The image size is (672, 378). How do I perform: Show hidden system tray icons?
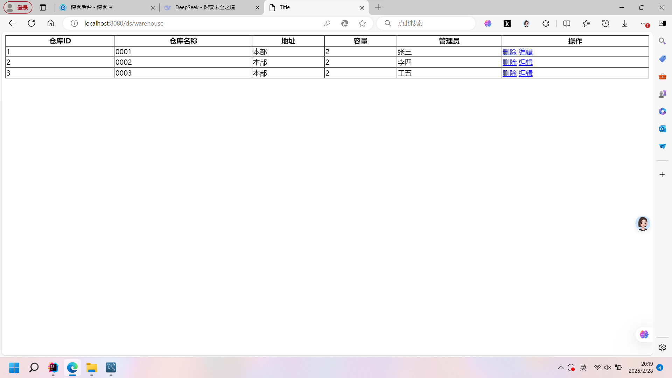(560, 367)
